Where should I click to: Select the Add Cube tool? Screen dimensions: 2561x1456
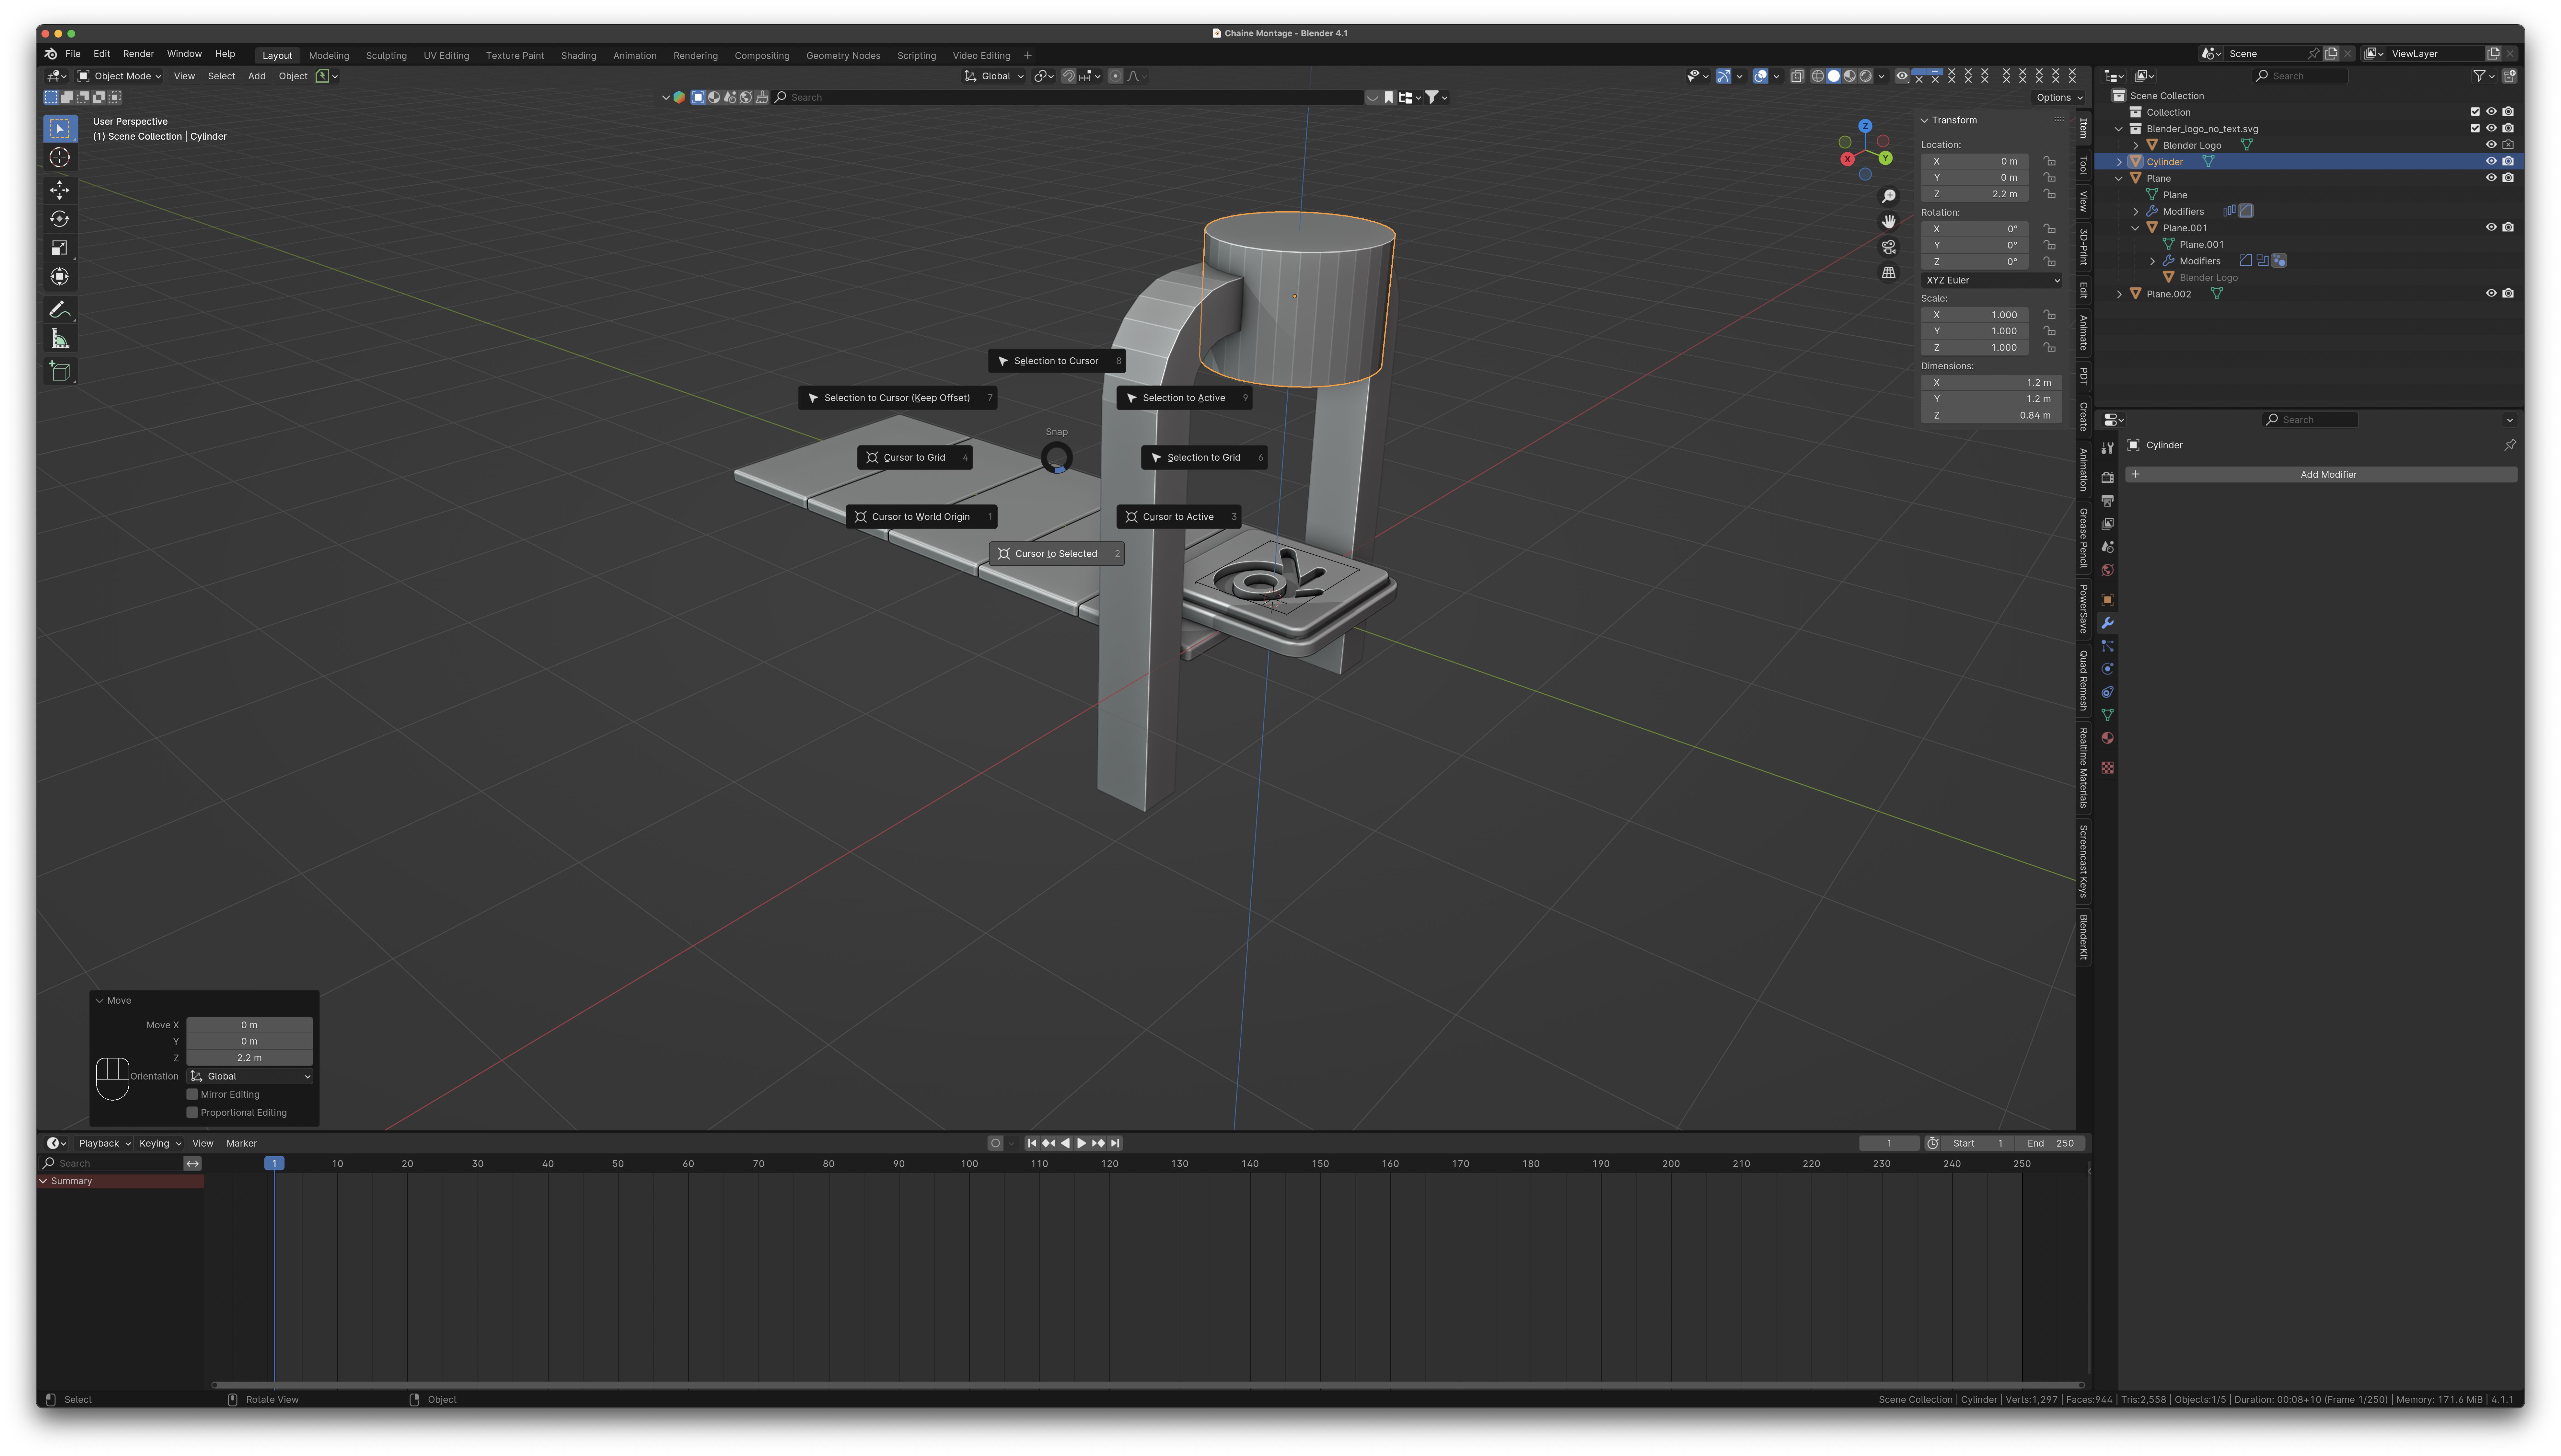(60, 372)
